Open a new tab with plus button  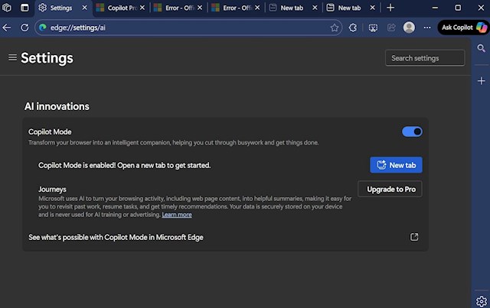pos(390,8)
